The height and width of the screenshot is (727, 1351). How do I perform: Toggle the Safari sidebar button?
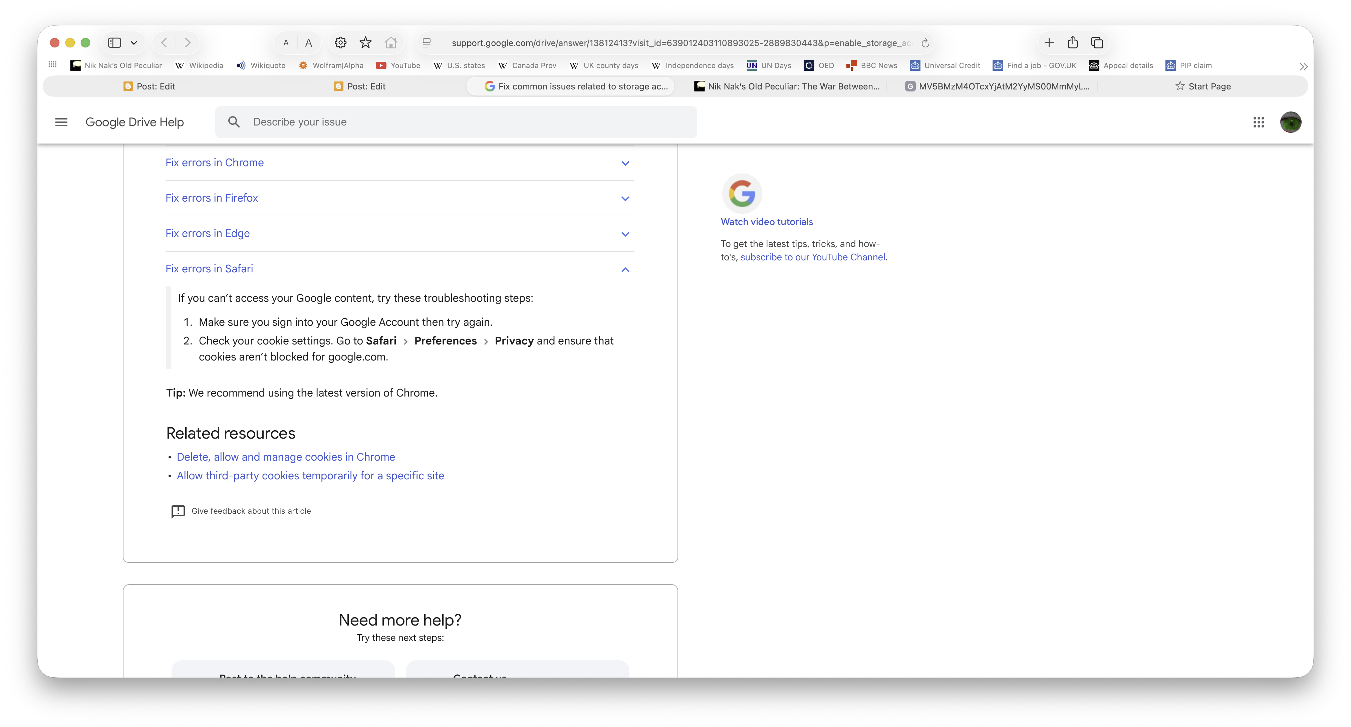[x=114, y=42]
